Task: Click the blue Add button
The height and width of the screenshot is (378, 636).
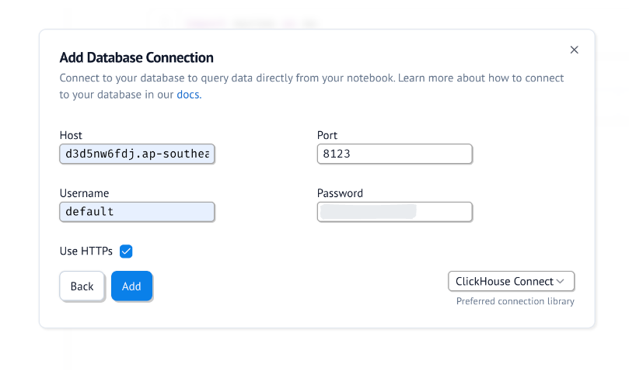Action: pyautogui.click(x=131, y=286)
